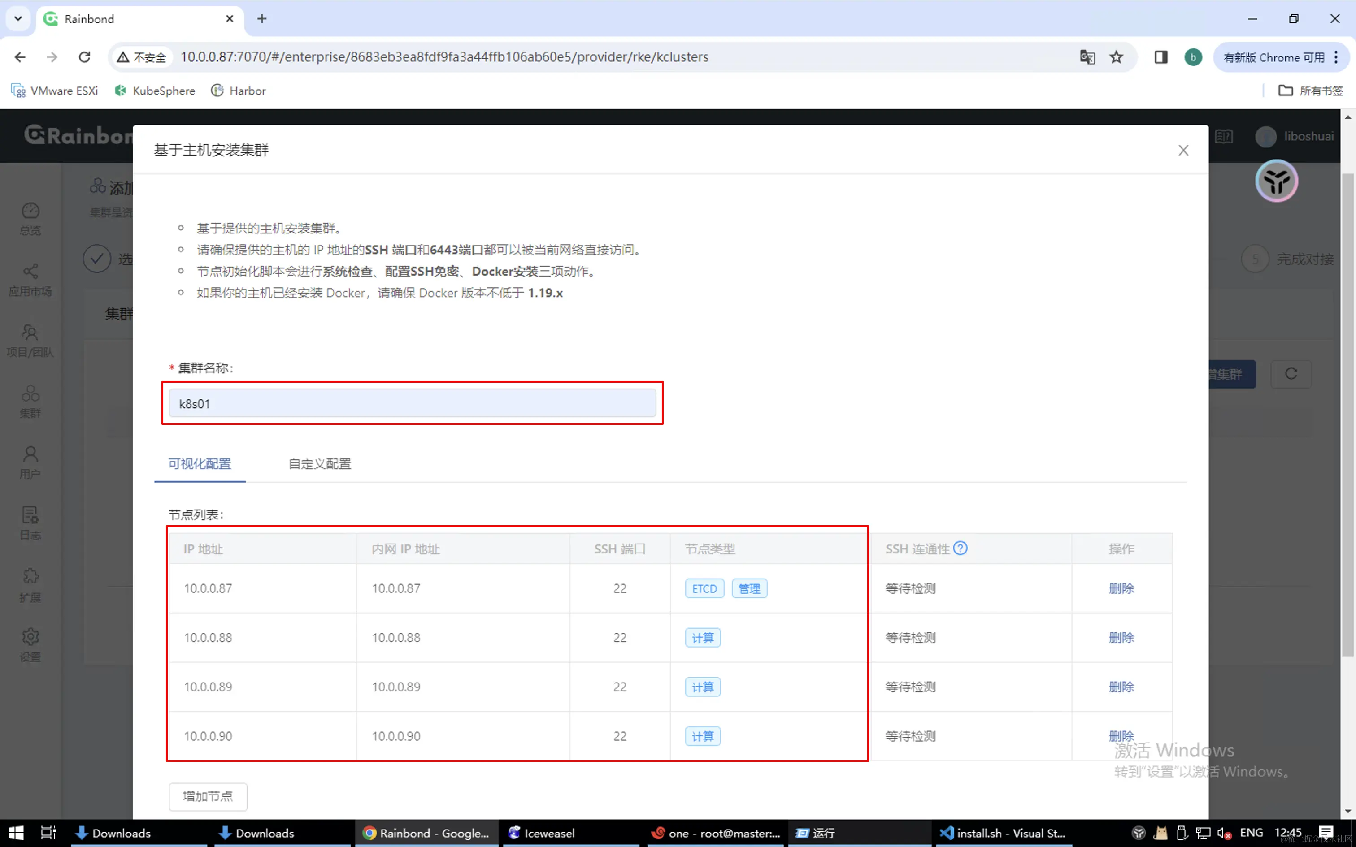
Task: Toggle the 计算 tag for node 10.0.0.88
Action: point(703,638)
